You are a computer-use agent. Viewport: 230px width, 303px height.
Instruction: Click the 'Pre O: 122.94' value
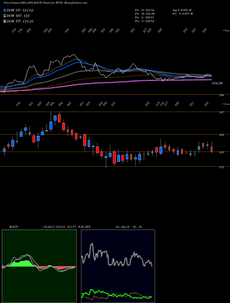144,10
